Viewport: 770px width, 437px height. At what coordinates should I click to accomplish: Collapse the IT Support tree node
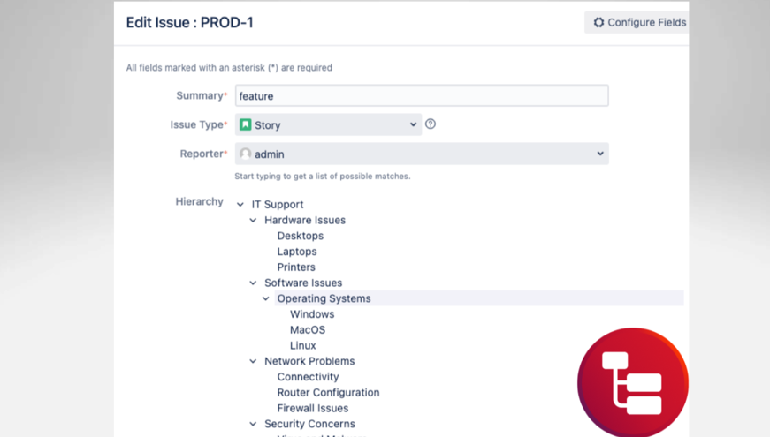pyautogui.click(x=240, y=205)
